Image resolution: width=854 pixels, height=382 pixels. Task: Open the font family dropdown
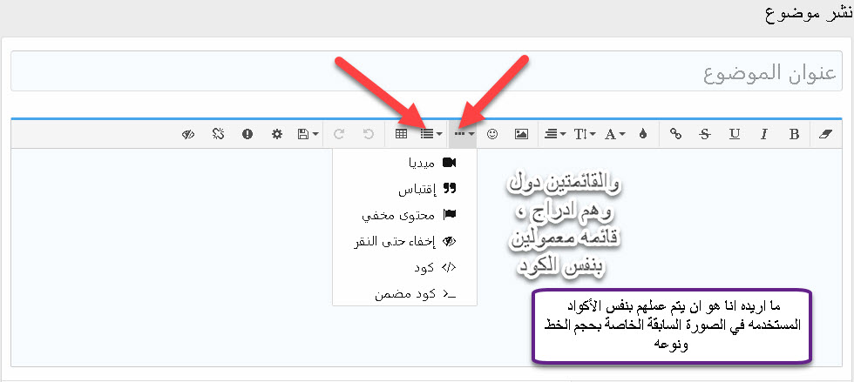[614, 134]
